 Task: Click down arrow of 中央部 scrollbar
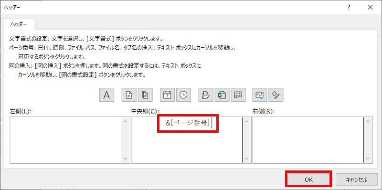[246, 158]
